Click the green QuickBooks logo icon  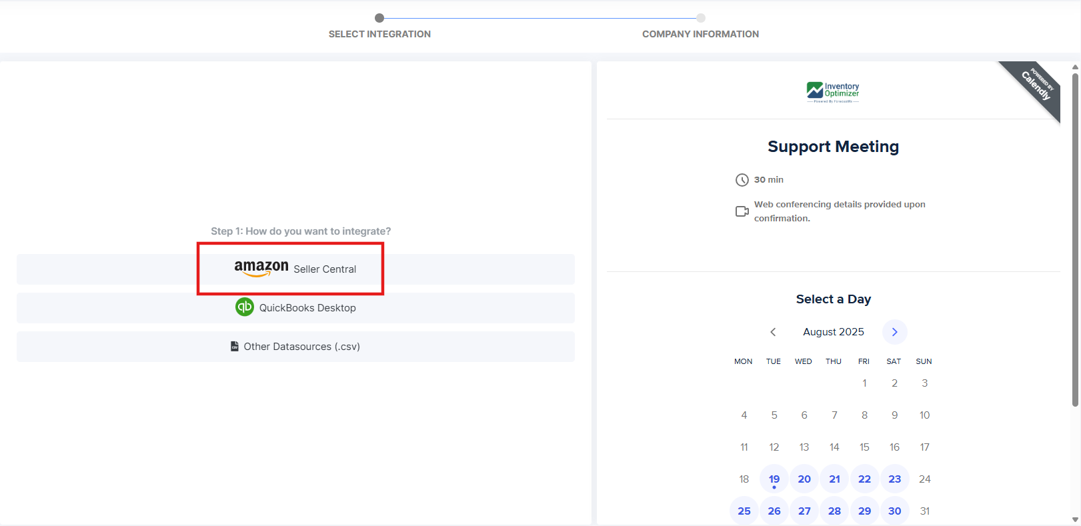245,307
